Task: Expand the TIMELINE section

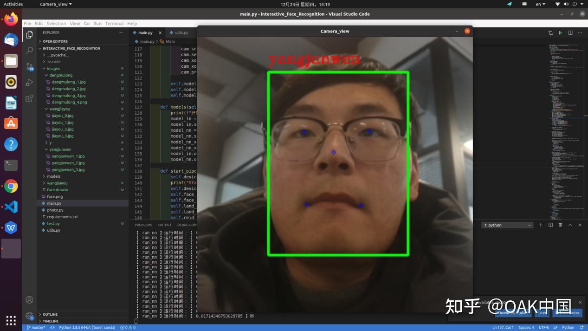Action: (82, 321)
